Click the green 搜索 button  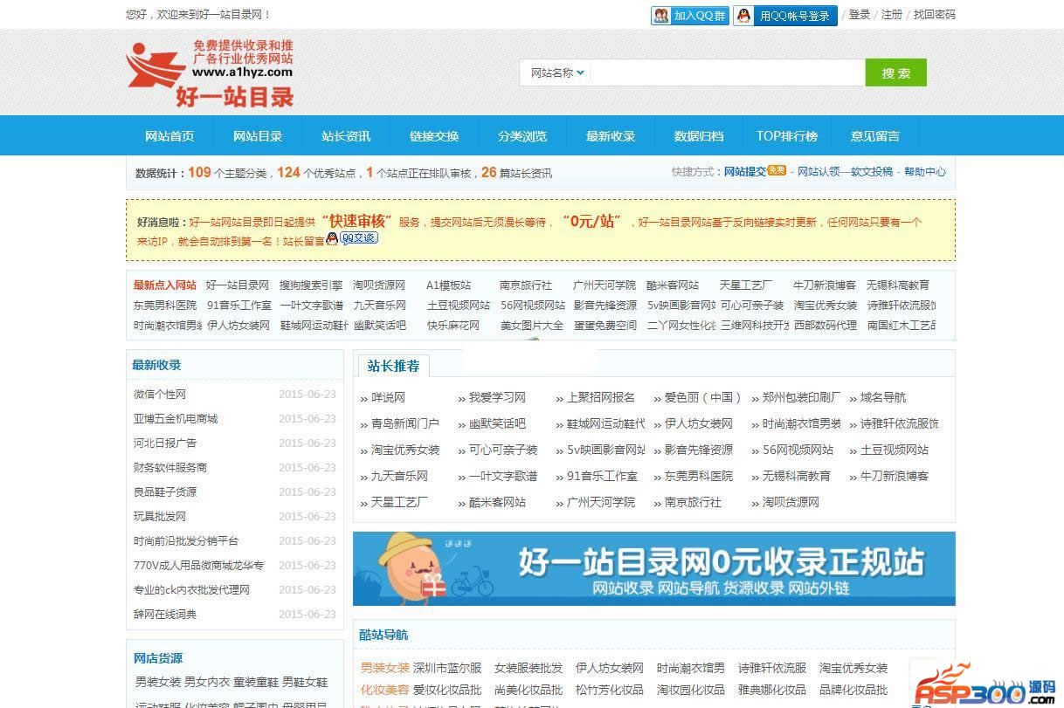point(895,73)
